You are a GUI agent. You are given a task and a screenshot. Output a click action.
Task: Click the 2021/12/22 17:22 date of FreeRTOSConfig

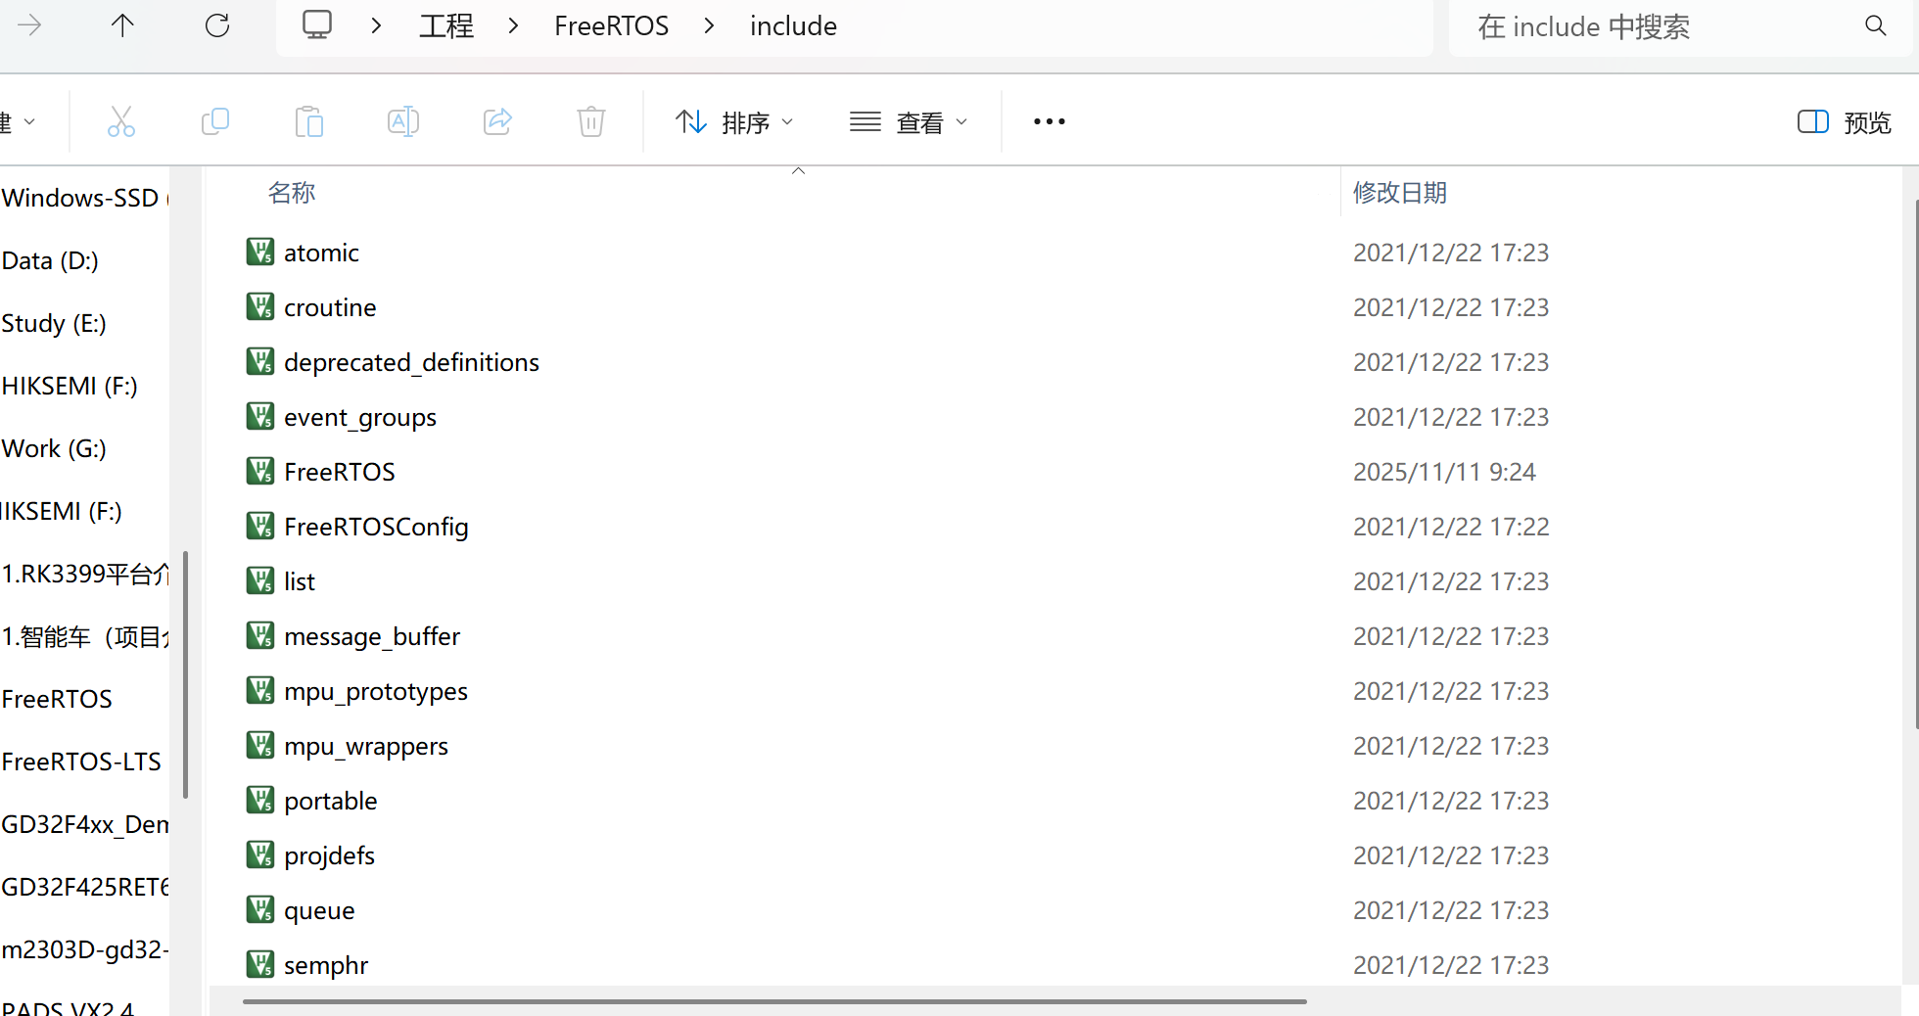[x=1451, y=527]
